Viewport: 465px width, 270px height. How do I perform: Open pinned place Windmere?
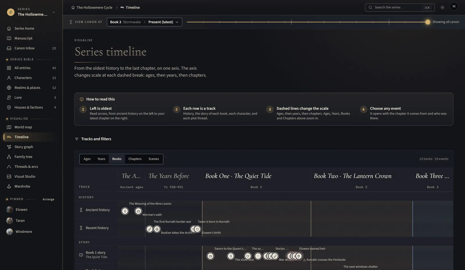coord(31,232)
